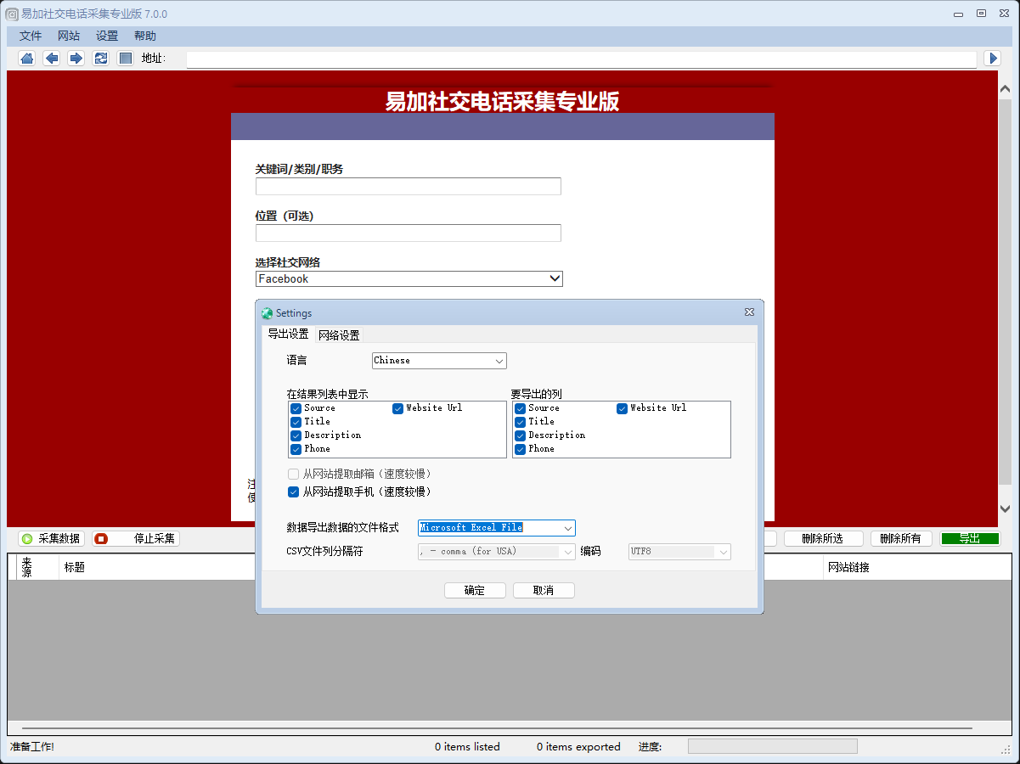The image size is (1020, 764).
Task: Uncheck Title in results list display
Action: (296, 422)
